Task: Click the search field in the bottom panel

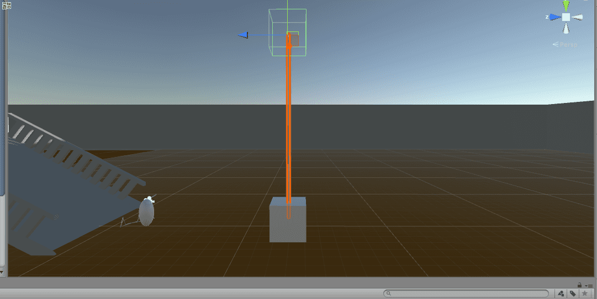Action: 466,293
